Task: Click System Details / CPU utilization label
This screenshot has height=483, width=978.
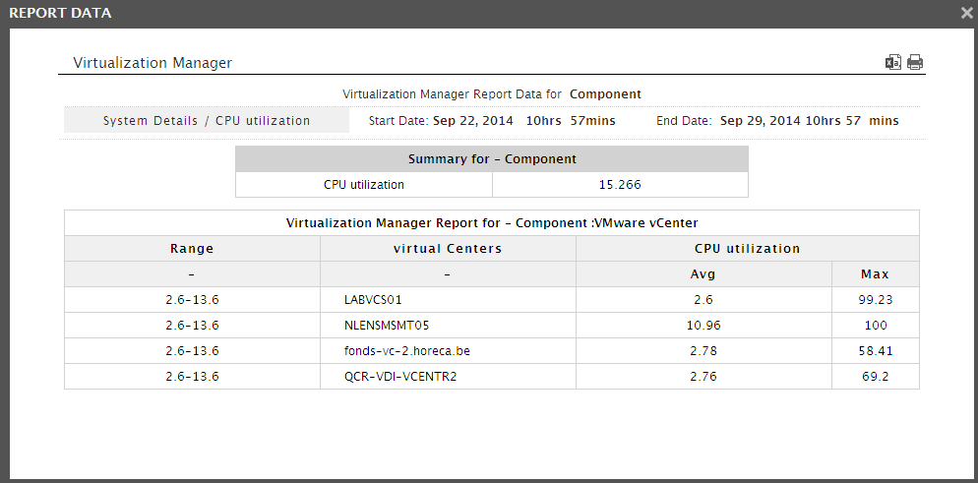Action: pyautogui.click(x=207, y=121)
